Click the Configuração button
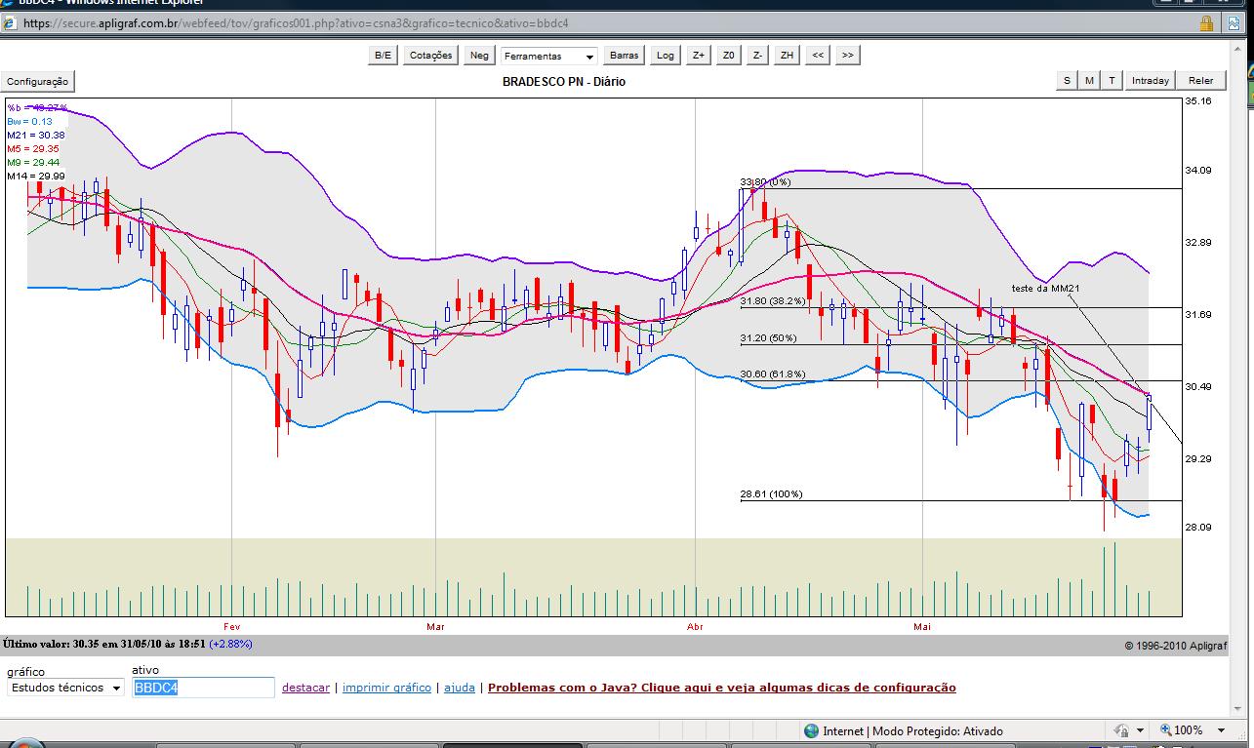The image size is (1254, 748). click(38, 82)
